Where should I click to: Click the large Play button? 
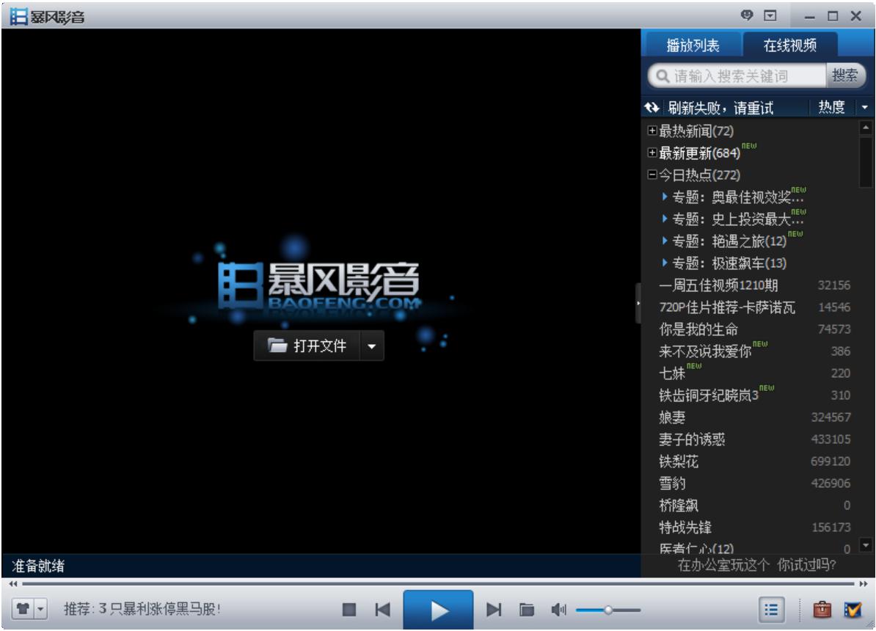tap(439, 610)
